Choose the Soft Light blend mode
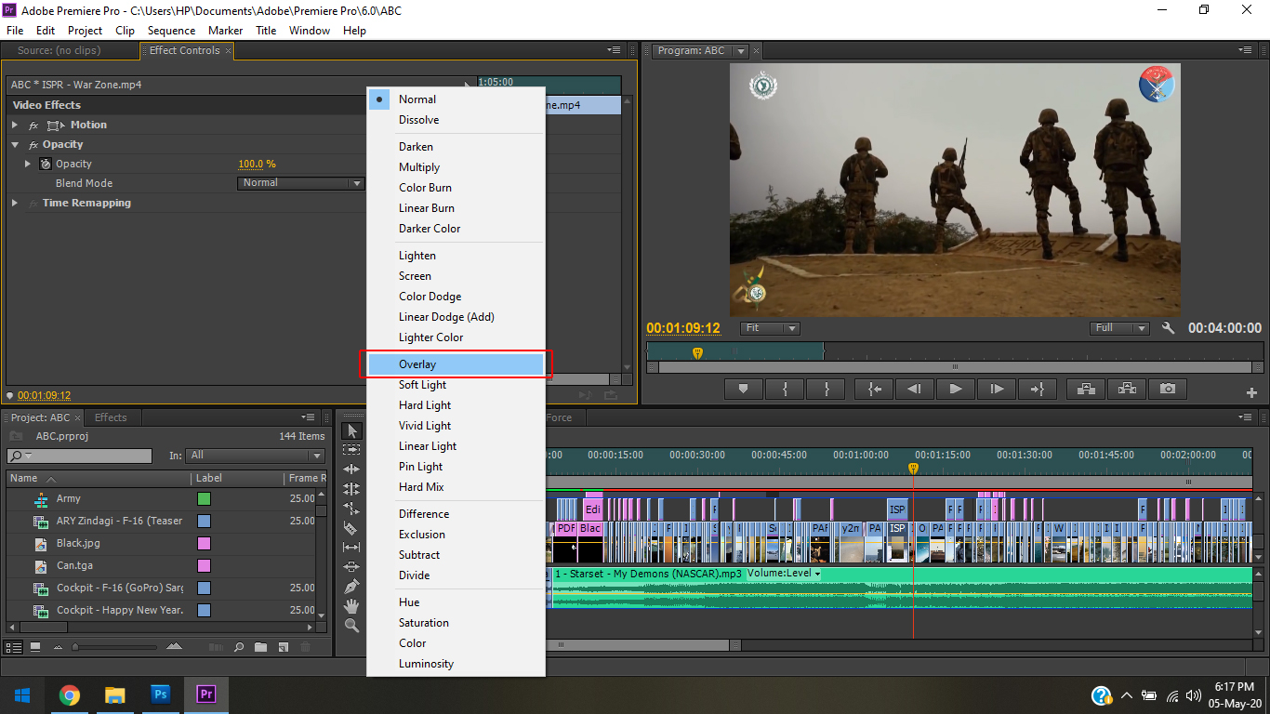This screenshot has width=1270, height=714. point(456,385)
